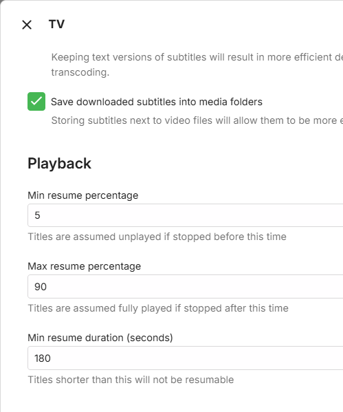Click the 'Storing subtitles next to video files' description
This screenshot has width=343, height=412.
197,120
